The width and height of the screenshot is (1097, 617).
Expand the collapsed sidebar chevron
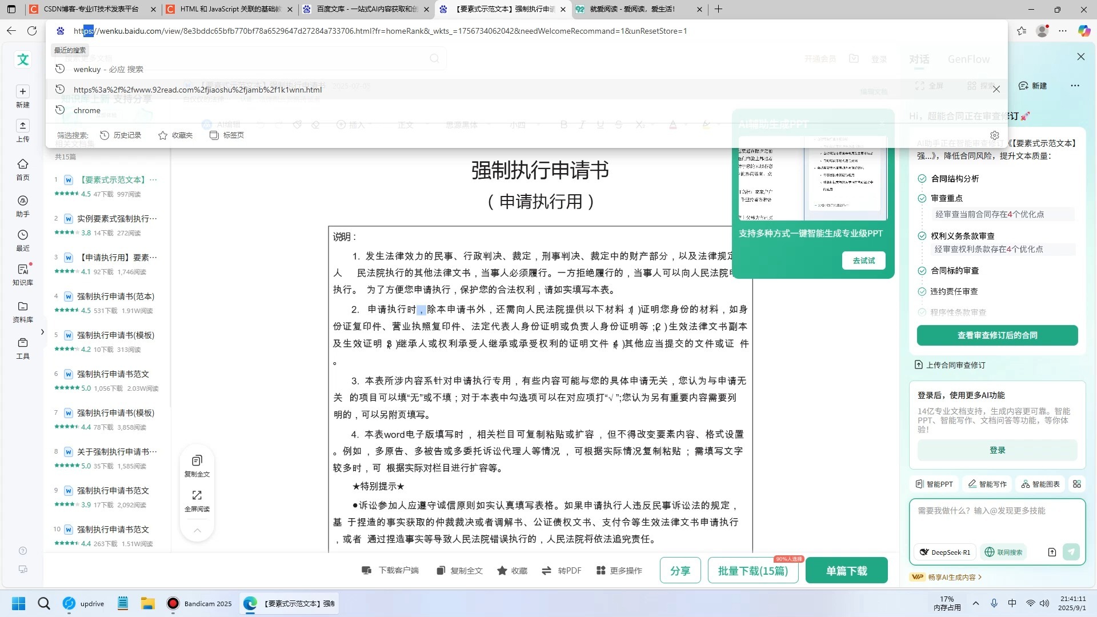[42, 331]
